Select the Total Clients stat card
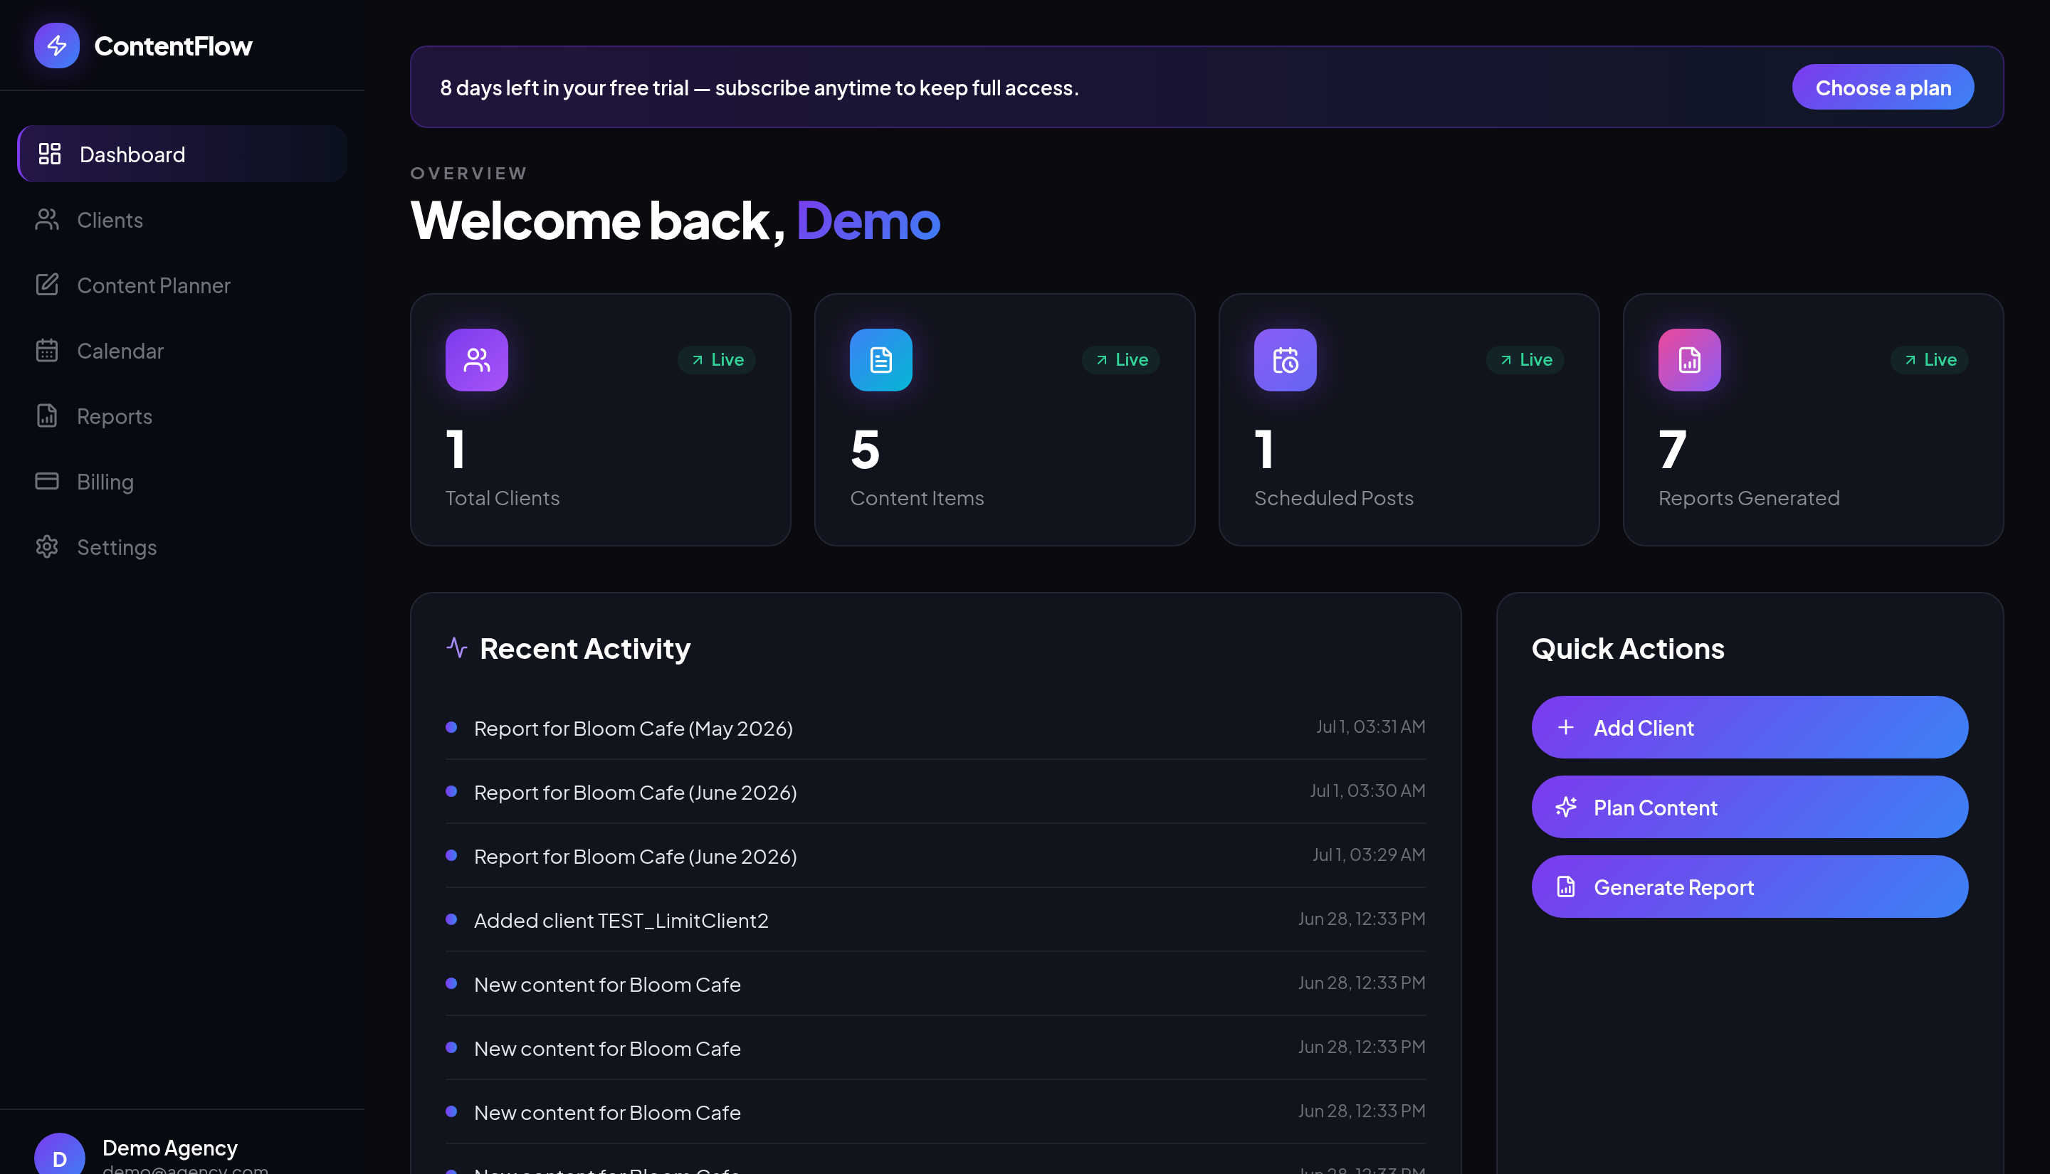 pos(600,419)
